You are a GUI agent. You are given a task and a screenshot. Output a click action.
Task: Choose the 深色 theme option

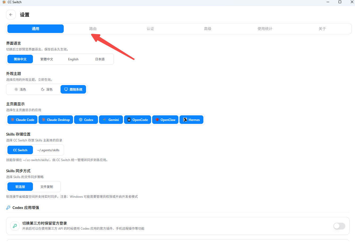coord(47,89)
